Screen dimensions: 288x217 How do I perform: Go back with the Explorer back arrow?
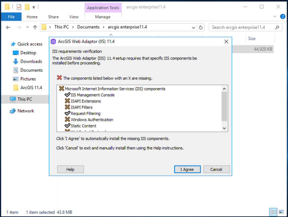click(8, 27)
